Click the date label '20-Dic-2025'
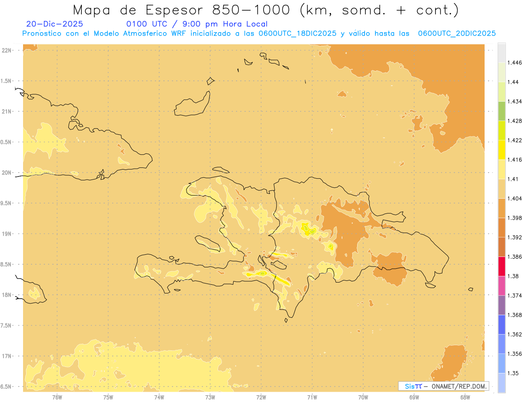The image size is (522, 403). click(x=54, y=24)
